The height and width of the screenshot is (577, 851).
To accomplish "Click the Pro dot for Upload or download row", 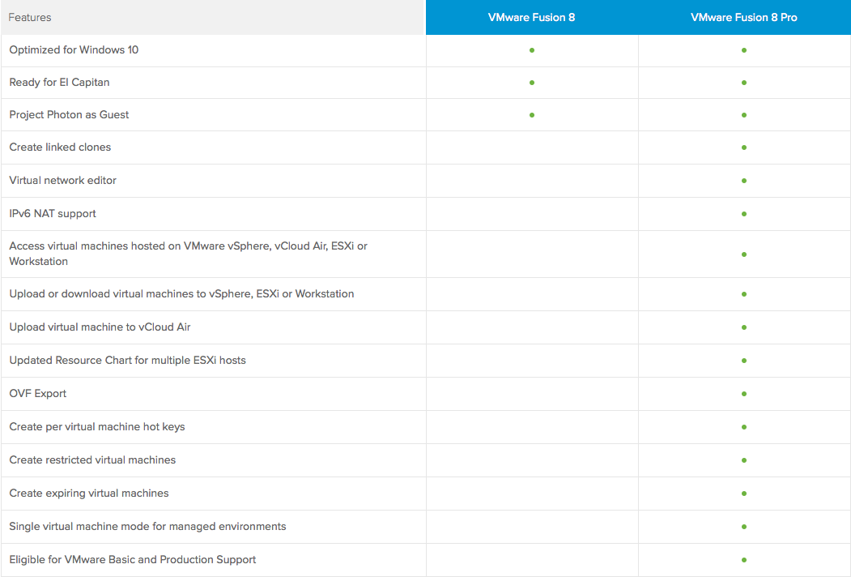I will click(744, 294).
